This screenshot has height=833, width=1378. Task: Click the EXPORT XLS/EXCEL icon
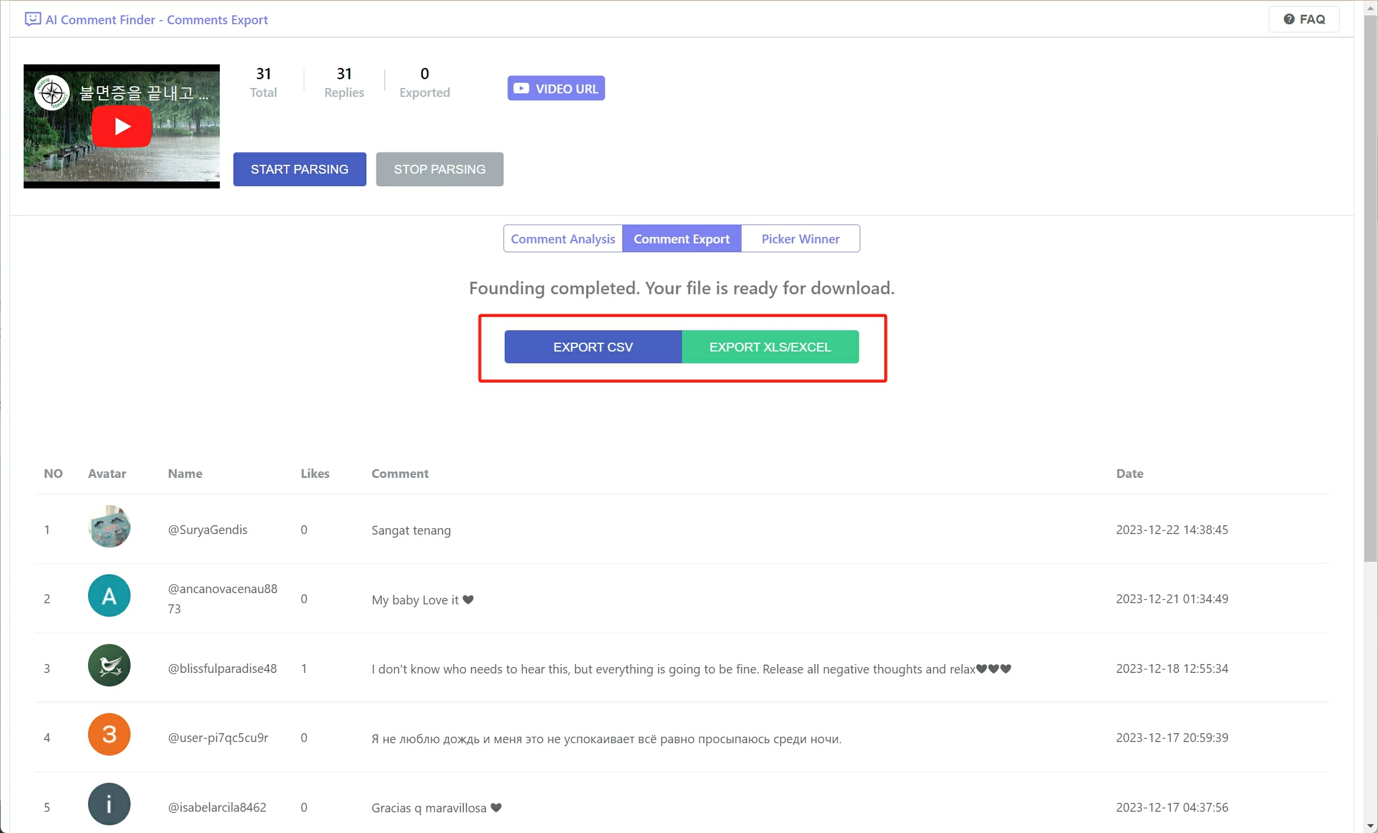(771, 347)
